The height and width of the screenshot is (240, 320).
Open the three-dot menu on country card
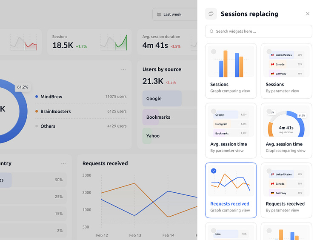(63, 163)
